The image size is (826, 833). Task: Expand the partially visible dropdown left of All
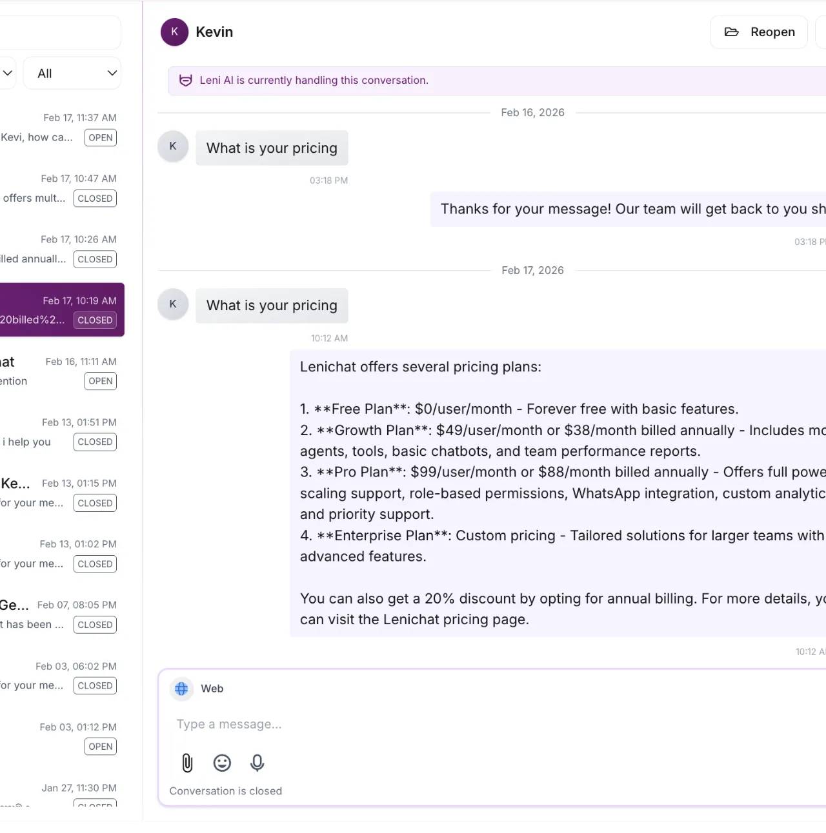click(7, 73)
